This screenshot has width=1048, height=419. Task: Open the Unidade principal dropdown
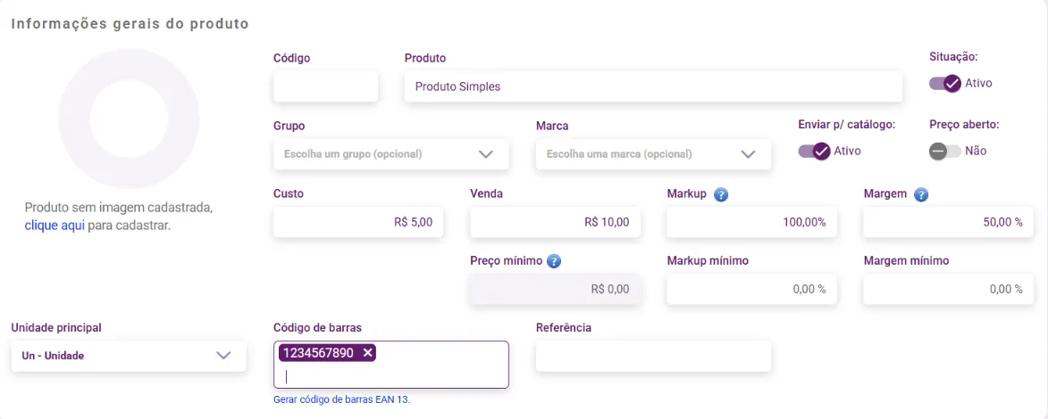(x=129, y=356)
